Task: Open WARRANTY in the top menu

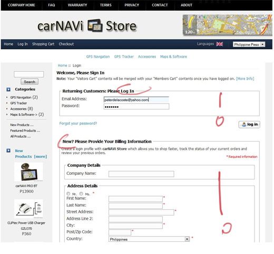Action: coord(77,5)
